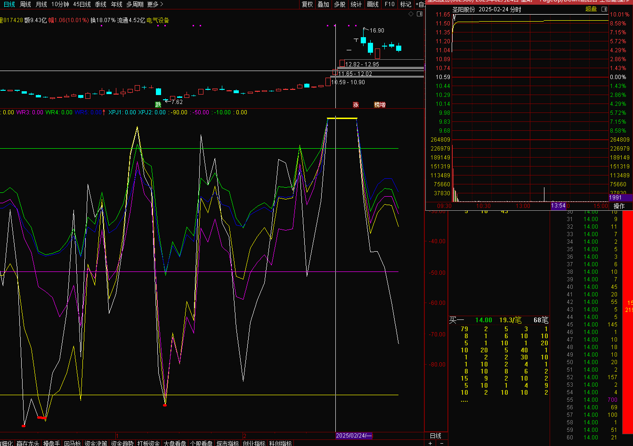Click the 7.62 low price label
633x446 pixels.
click(x=177, y=102)
